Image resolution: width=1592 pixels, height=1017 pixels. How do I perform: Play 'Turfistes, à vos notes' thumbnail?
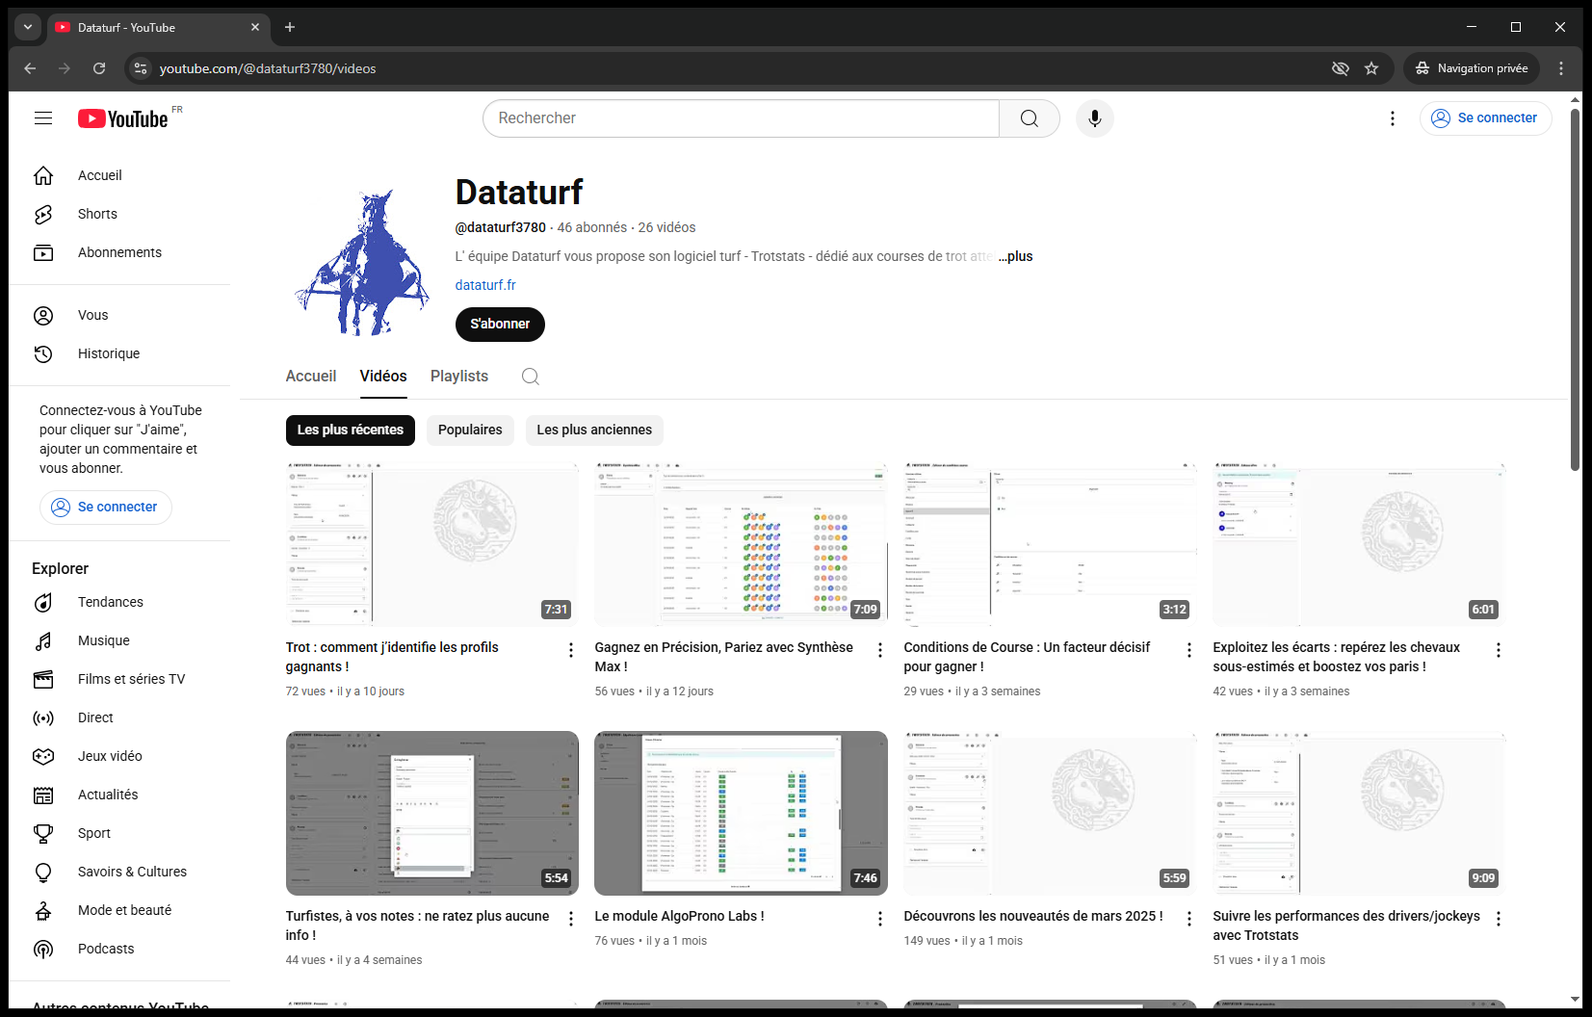pos(432,813)
